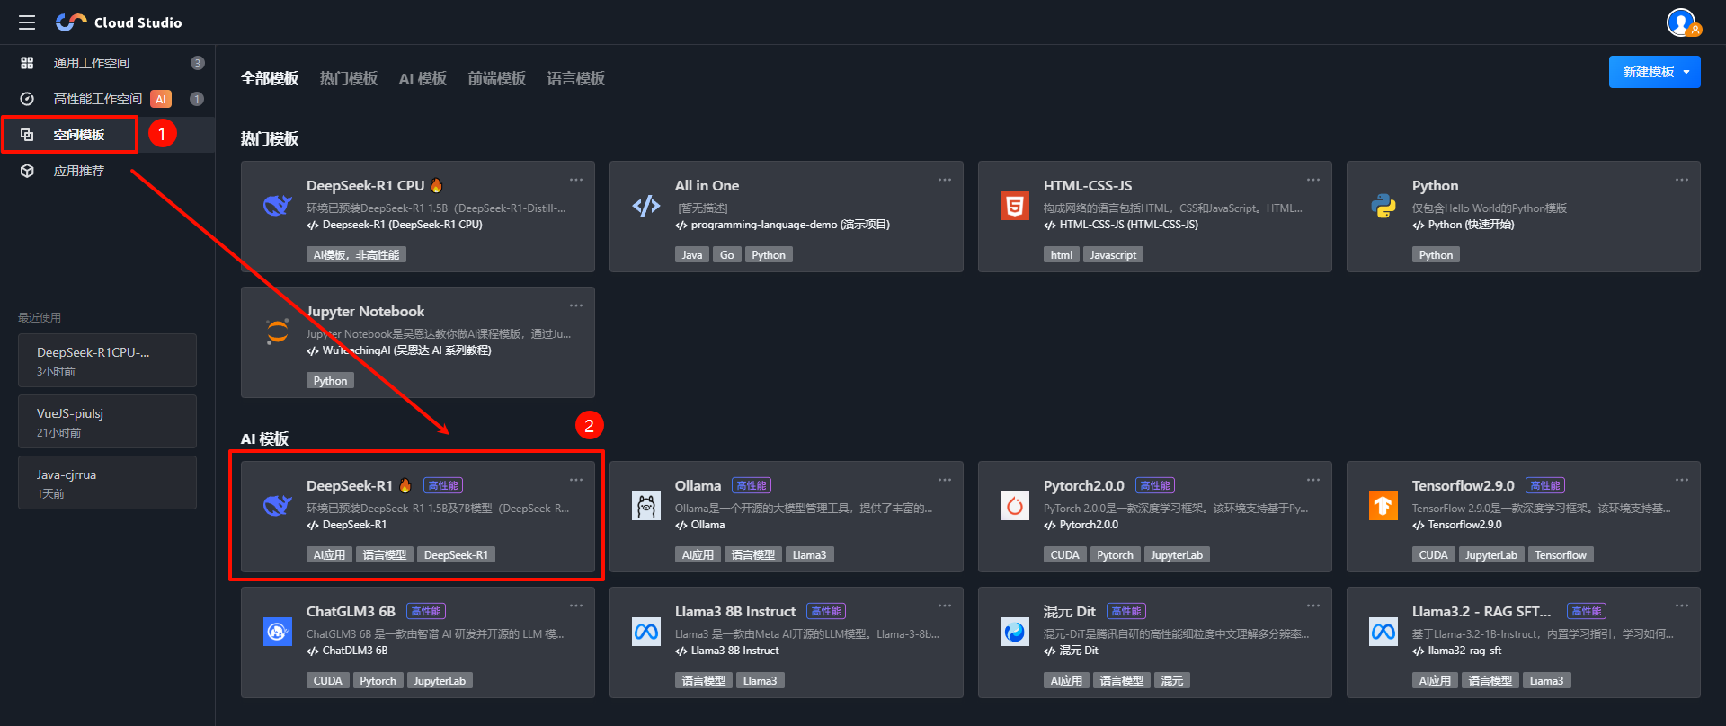
Task: Click the ChatGLM3 6B logo icon
Action: point(278,632)
